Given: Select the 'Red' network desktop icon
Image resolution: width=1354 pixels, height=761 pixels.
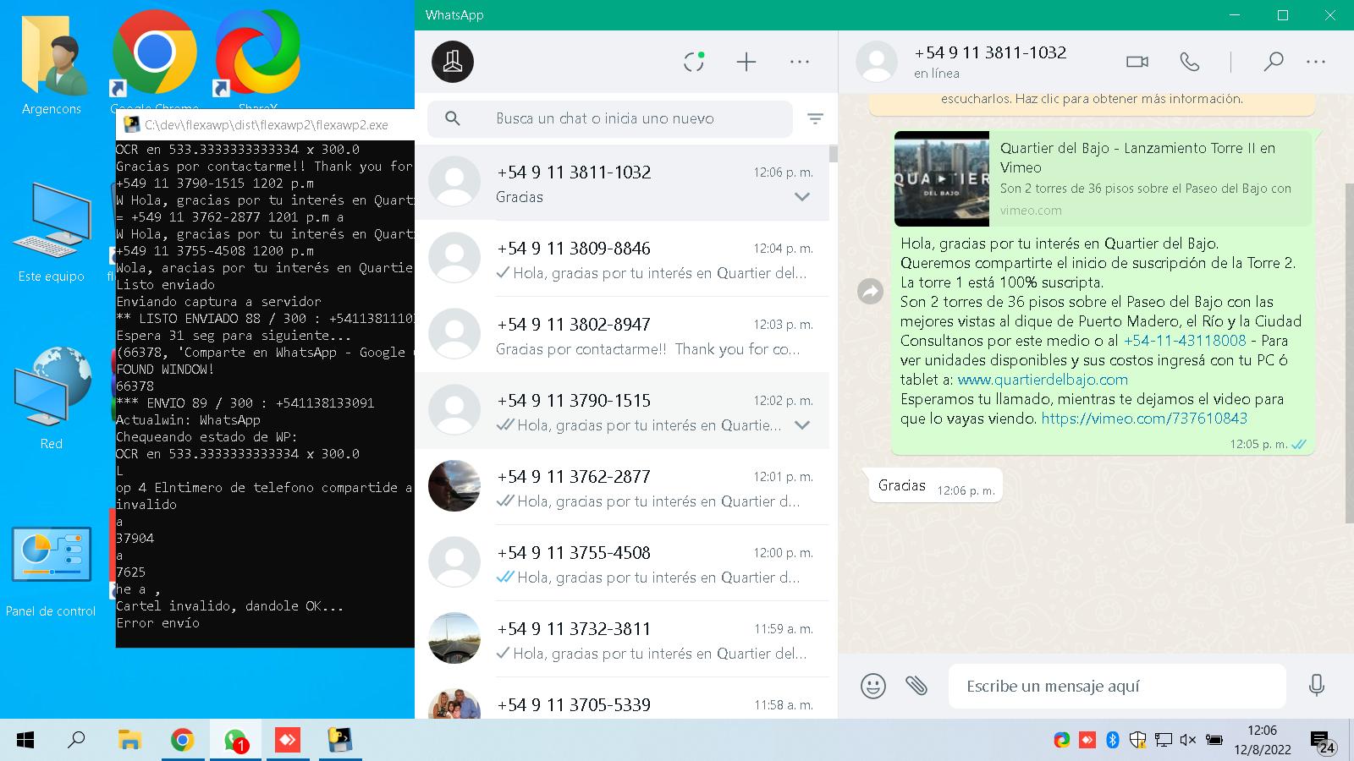Looking at the screenshot, I should (x=52, y=397).
